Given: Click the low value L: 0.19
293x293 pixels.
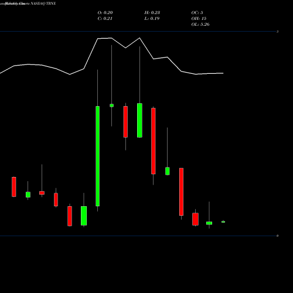Looking at the screenshot, I should click(152, 19).
